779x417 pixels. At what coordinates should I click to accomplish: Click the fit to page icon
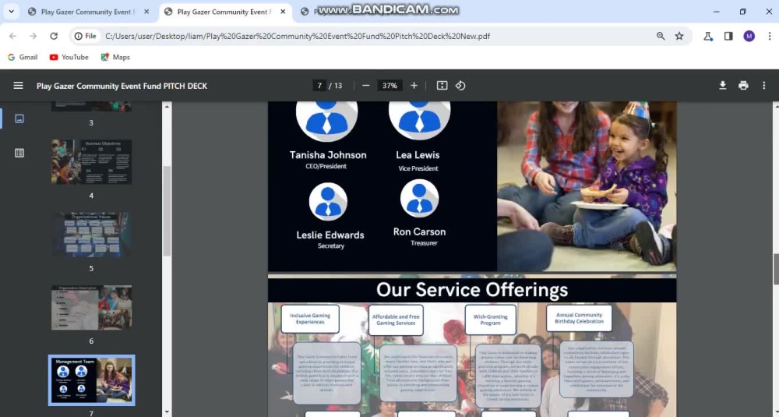[x=442, y=86]
